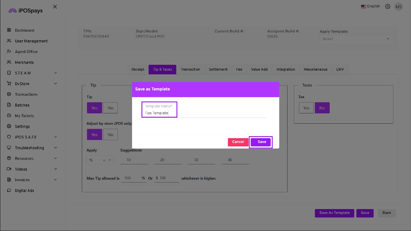Set Tip toggle to No

click(x=110, y=108)
